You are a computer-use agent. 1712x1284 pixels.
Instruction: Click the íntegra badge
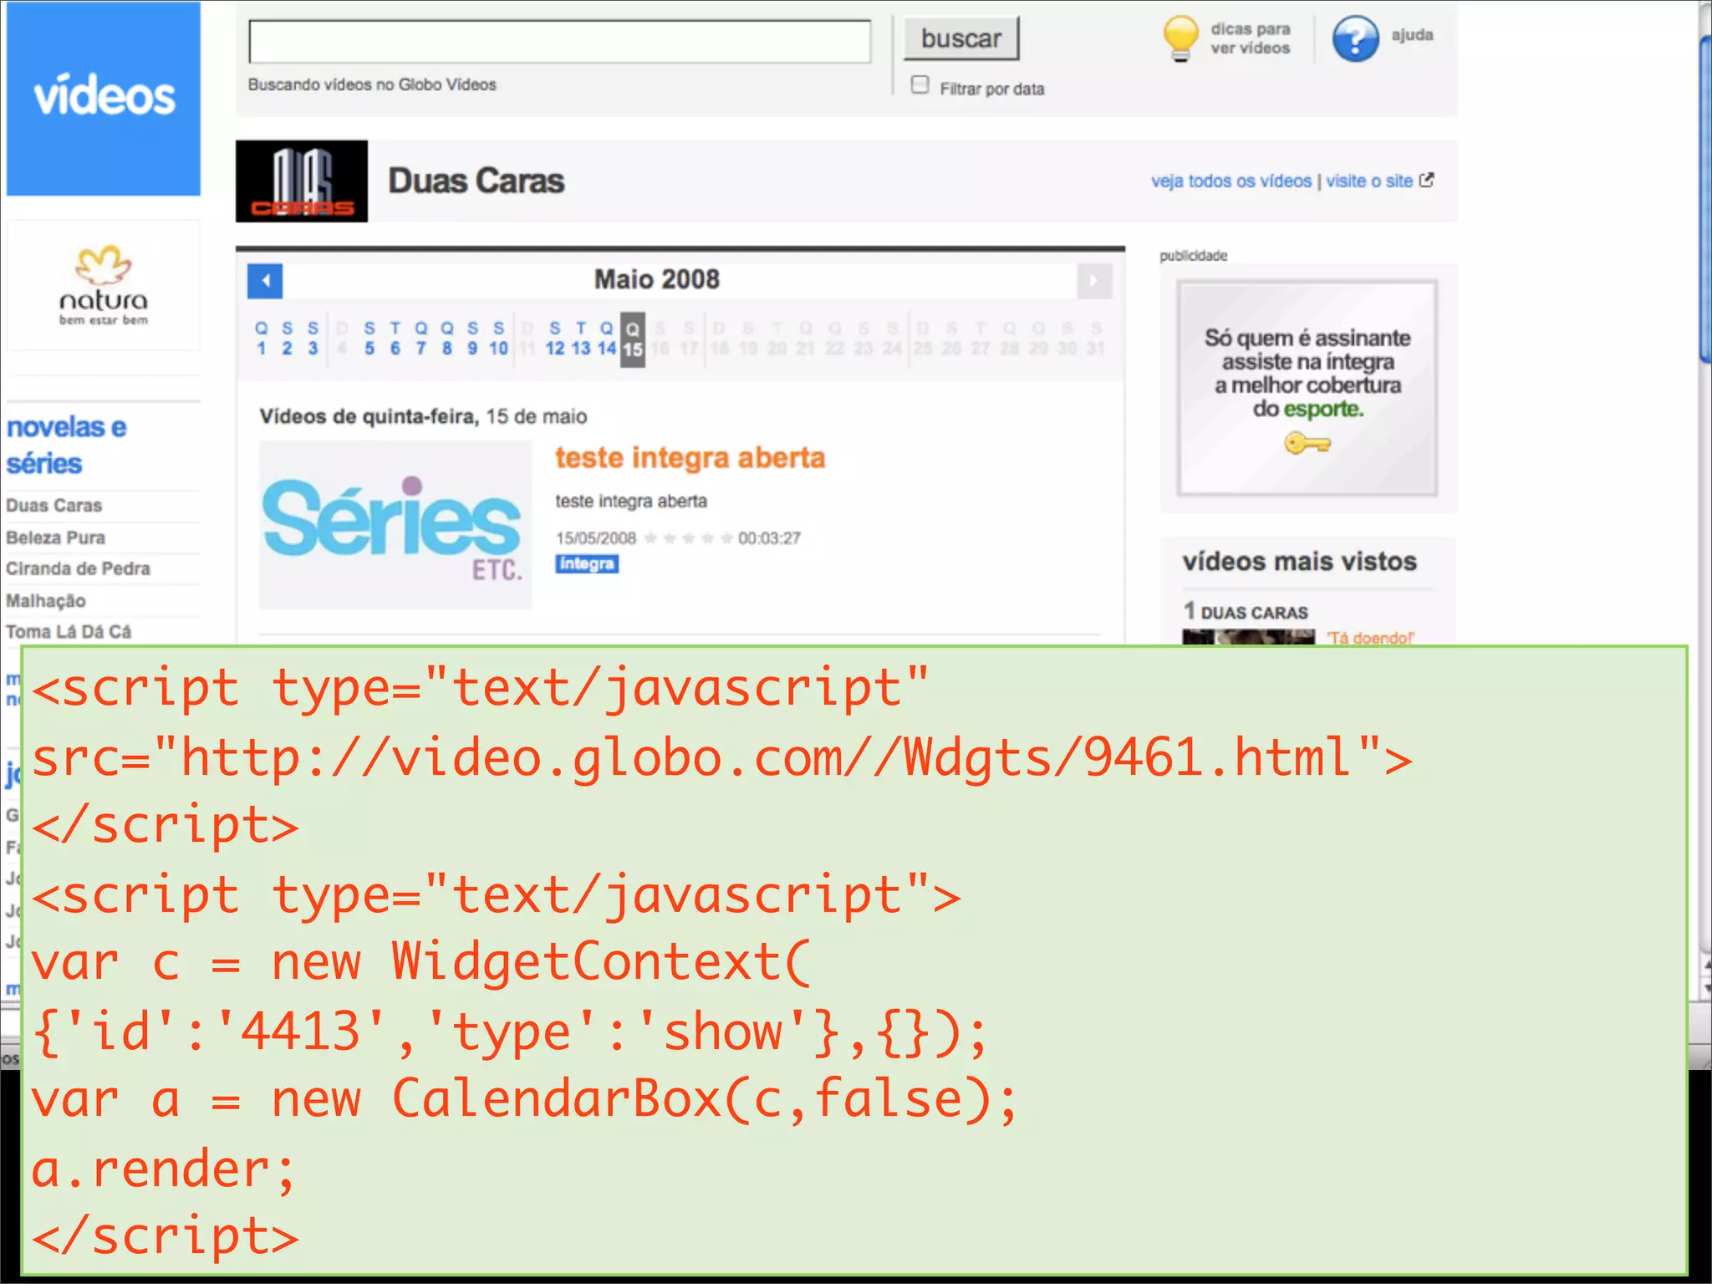click(x=587, y=564)
